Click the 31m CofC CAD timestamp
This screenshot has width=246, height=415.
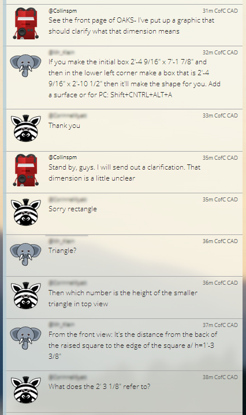point(220,11)
